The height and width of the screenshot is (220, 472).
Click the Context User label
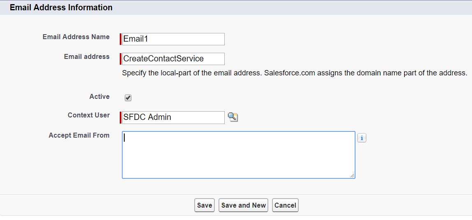pyautogui.click(x=88, y=115)
